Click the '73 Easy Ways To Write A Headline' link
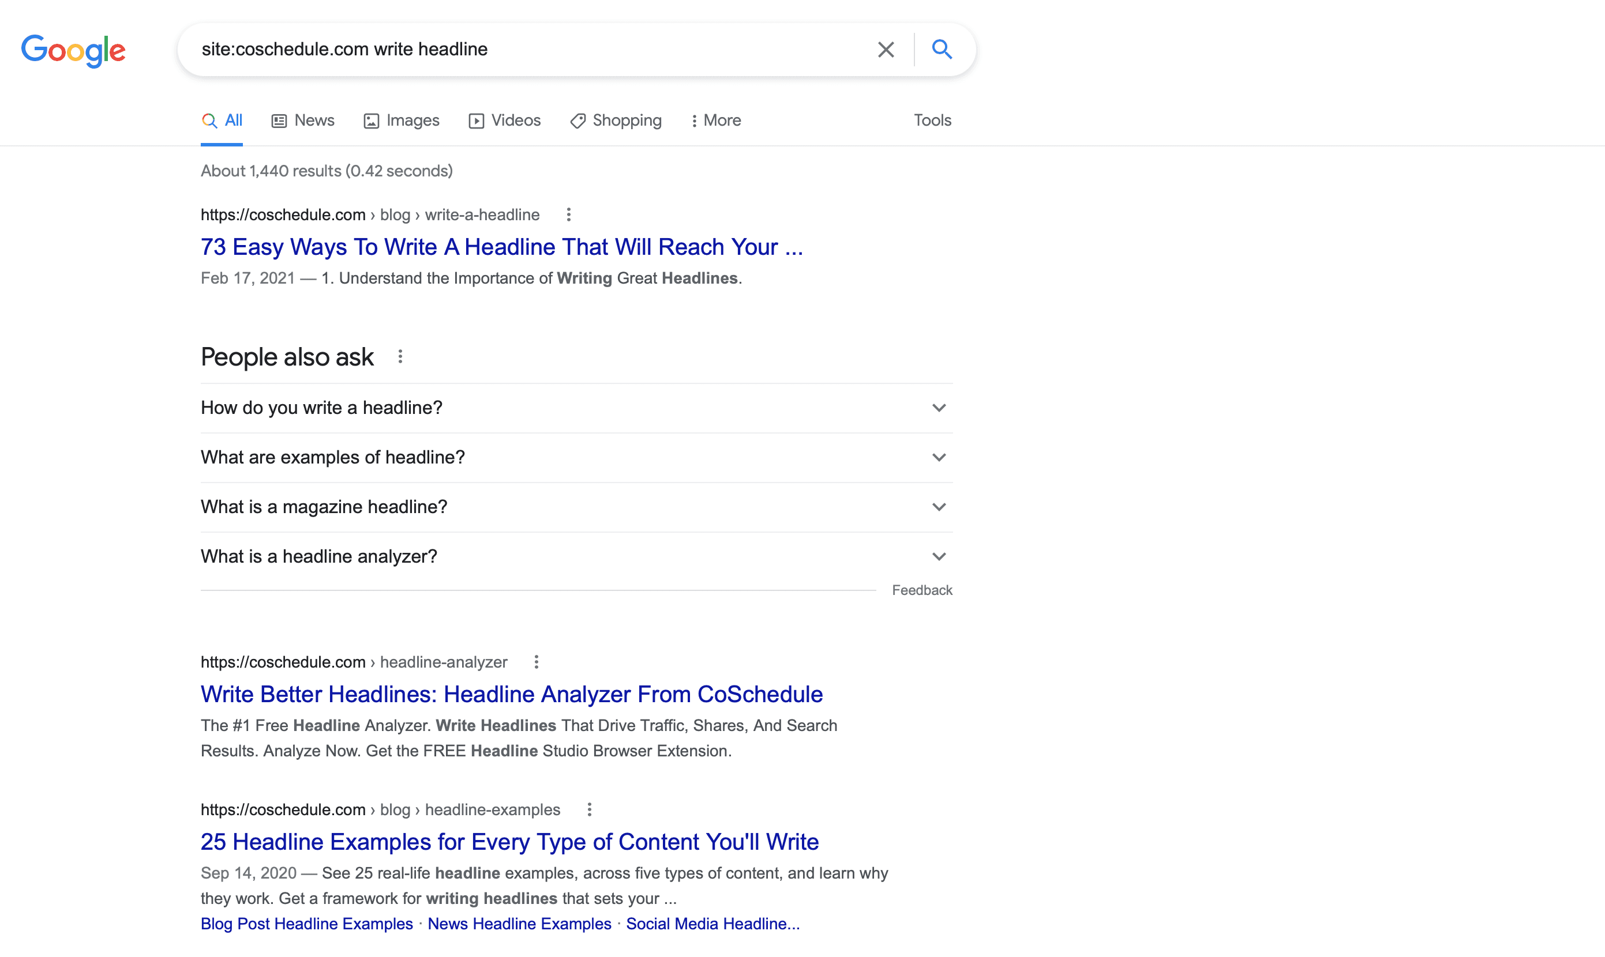 pyautogui.click(x=501, y=246)
